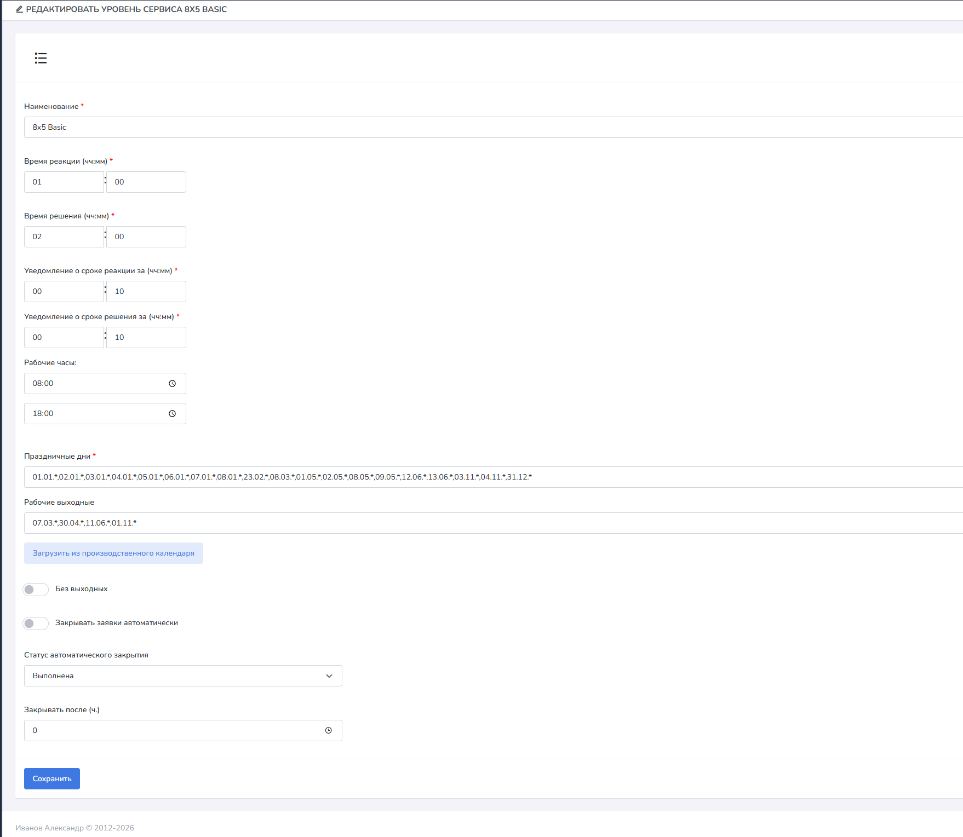The height and width of the screenshot is (837, 963).
Task: Enable the 'Без выходных' toggle
Action: coord(36,590)
